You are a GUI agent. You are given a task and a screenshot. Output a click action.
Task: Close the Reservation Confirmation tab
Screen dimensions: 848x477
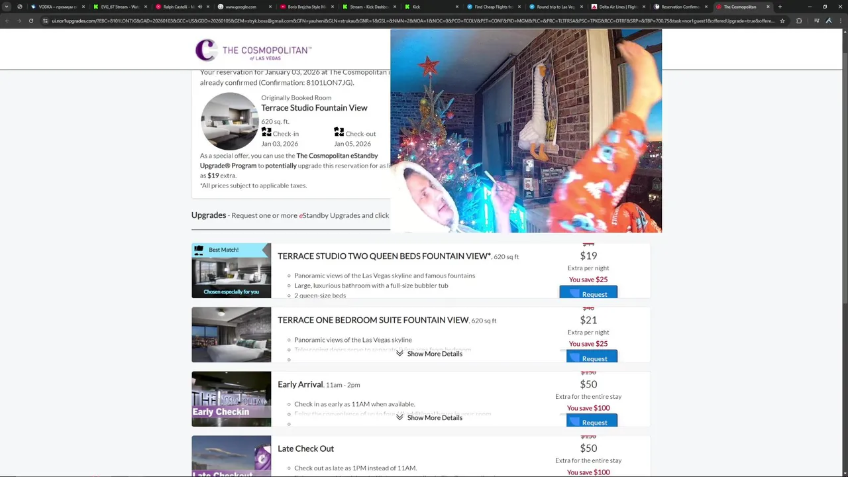coord(706,7)
